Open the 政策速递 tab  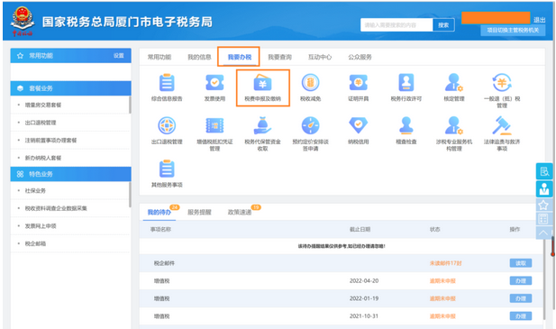click(240, 213)
